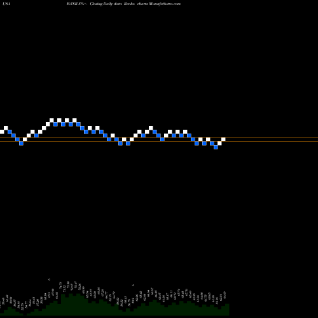Select the last white Renko brick on the right
Viewport: 318px width, 318px height.
(x=223, y=139)
